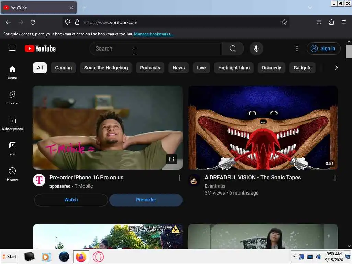Start voice search with microphone icon
The height and width of the screenshot is (264, 352).
tap(256, 48)
